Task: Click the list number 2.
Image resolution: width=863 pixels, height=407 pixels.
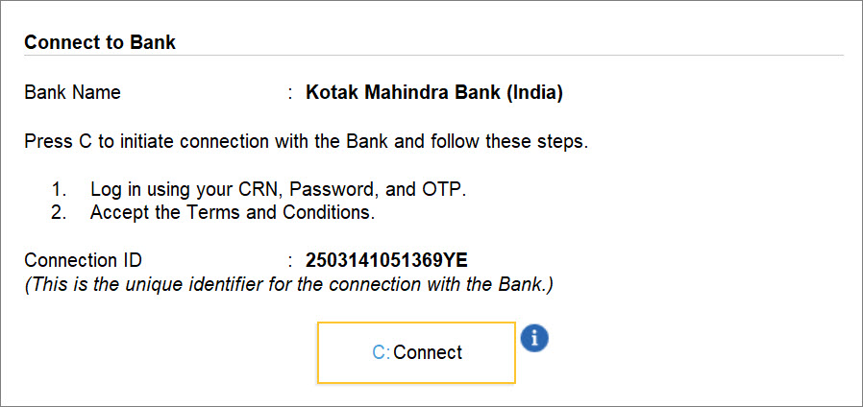Action: [x=59, y=212]
